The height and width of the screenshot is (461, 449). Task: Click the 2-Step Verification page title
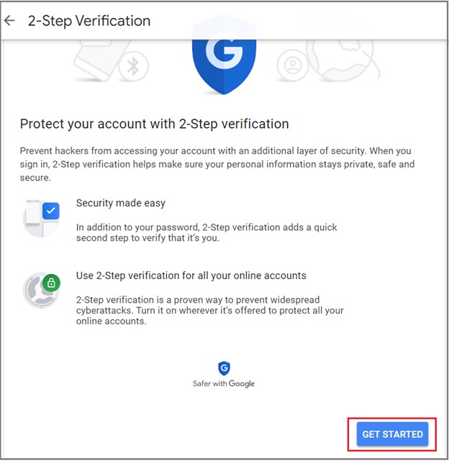tap(89, 21)
